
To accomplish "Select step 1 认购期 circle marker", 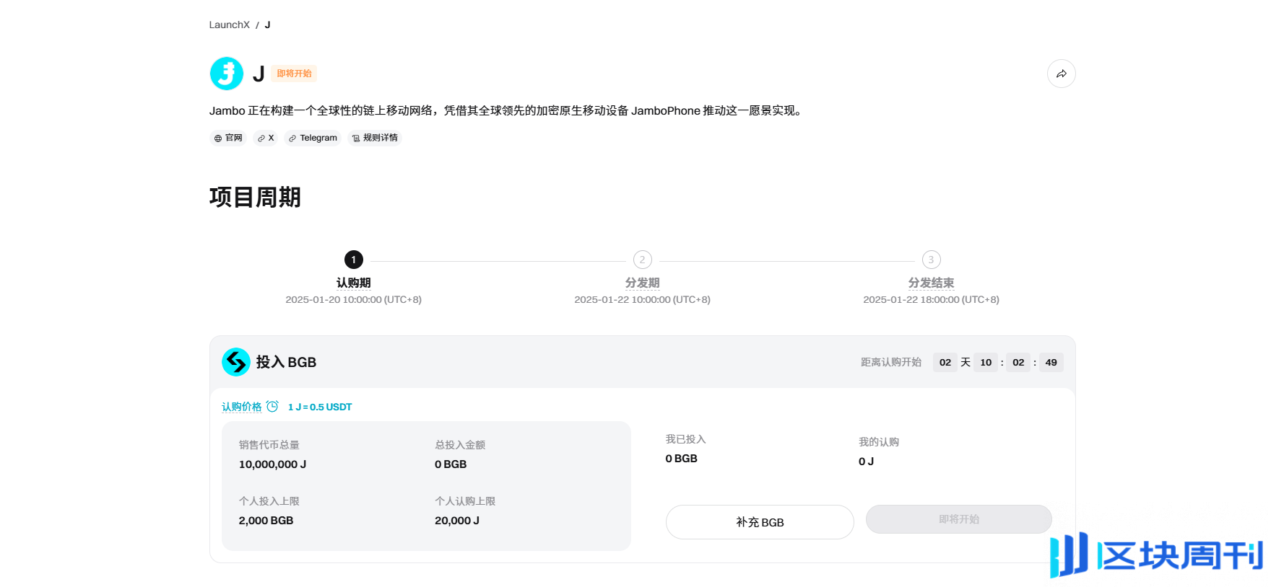I will 353,260.
